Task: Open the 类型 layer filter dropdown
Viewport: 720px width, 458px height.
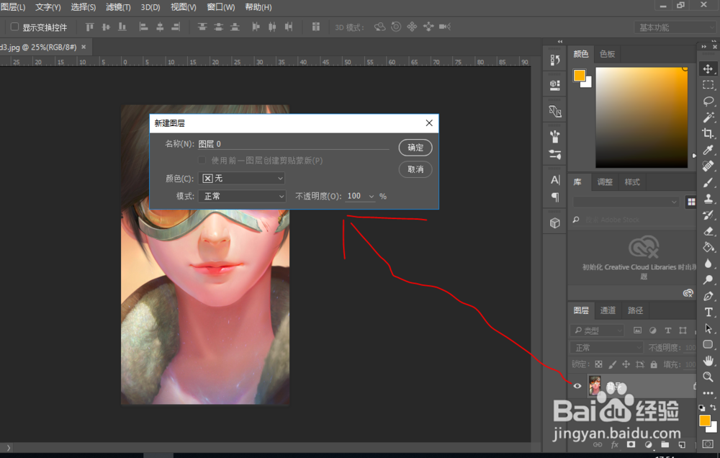Action: [x=597, y=331]
